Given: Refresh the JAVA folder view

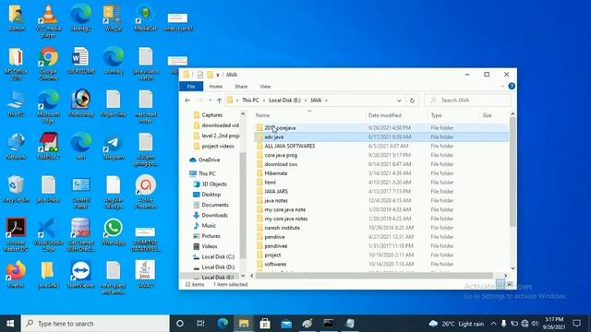Looking at the screenshot, I should coord(412,101).
